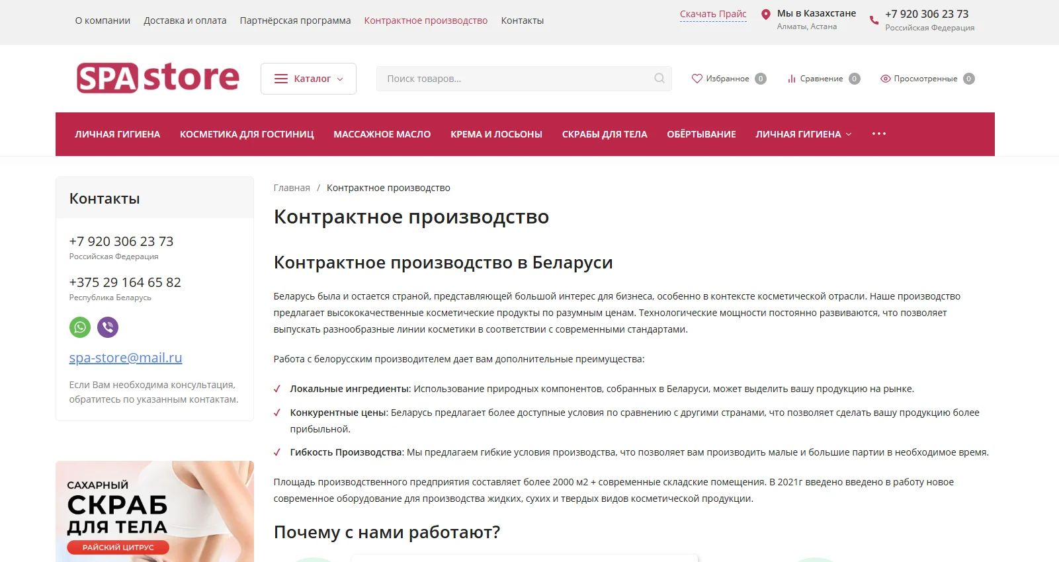The height and width of the screenshot is (562, 1059).
Task: Open КРЕМА И ЛОСЬОНЫ category
Action: (496, 134)
